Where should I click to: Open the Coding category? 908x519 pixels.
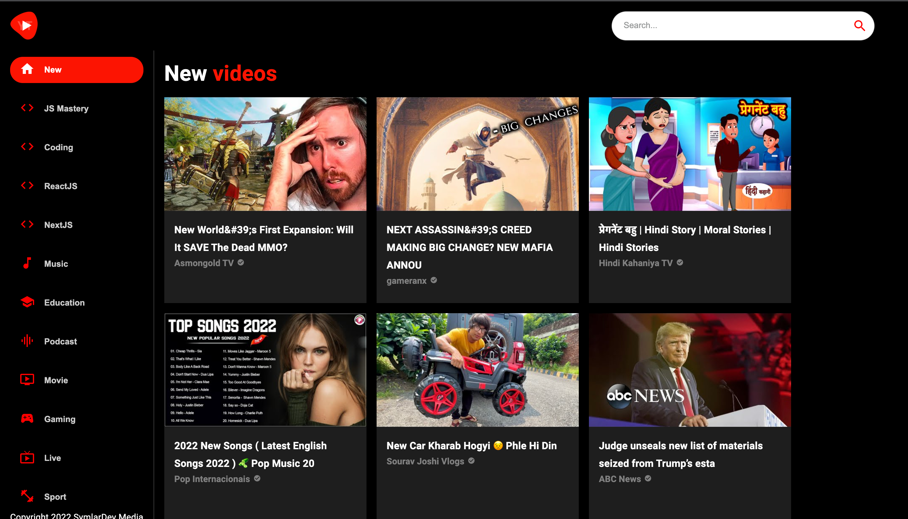click(77, 147)
